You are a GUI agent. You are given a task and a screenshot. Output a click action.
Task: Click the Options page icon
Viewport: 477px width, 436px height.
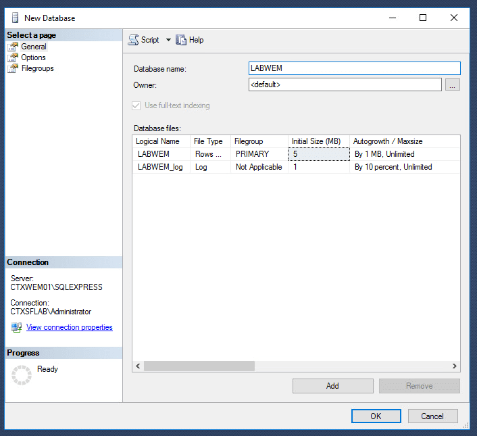click(x=13, y=57)
